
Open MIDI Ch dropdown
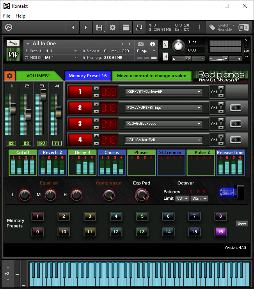(51, 58)
